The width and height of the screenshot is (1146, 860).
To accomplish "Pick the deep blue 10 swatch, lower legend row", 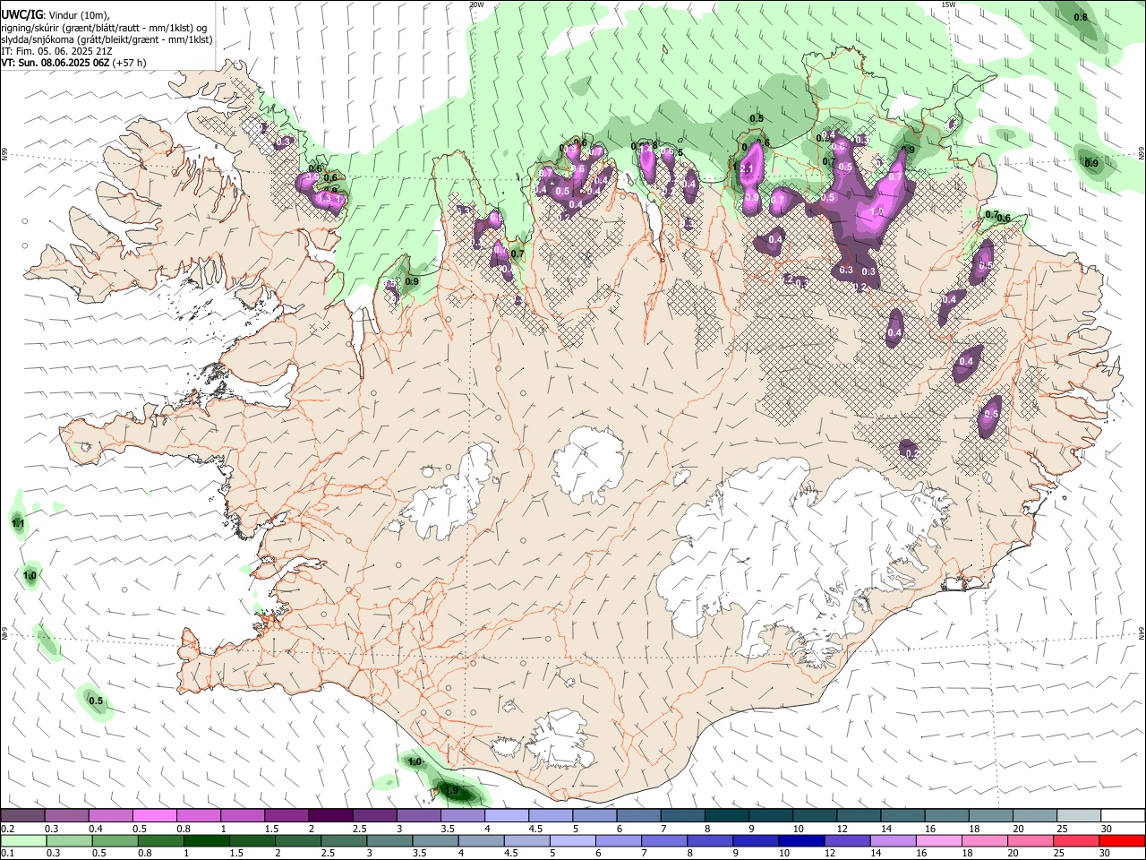I will [800, 840].
